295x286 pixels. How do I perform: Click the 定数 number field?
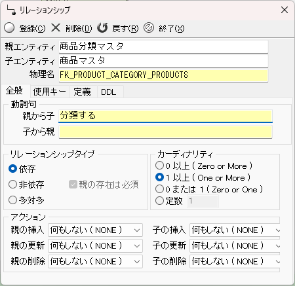tap(203, 201)
